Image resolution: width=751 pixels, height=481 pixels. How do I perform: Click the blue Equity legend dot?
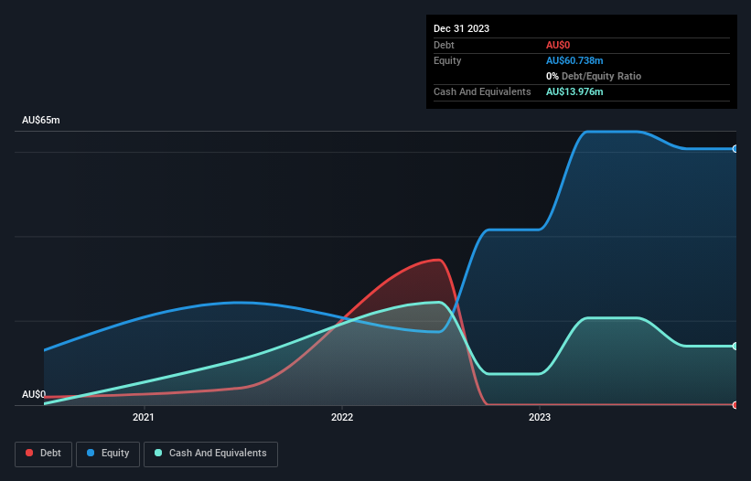(x=91, y=453)
